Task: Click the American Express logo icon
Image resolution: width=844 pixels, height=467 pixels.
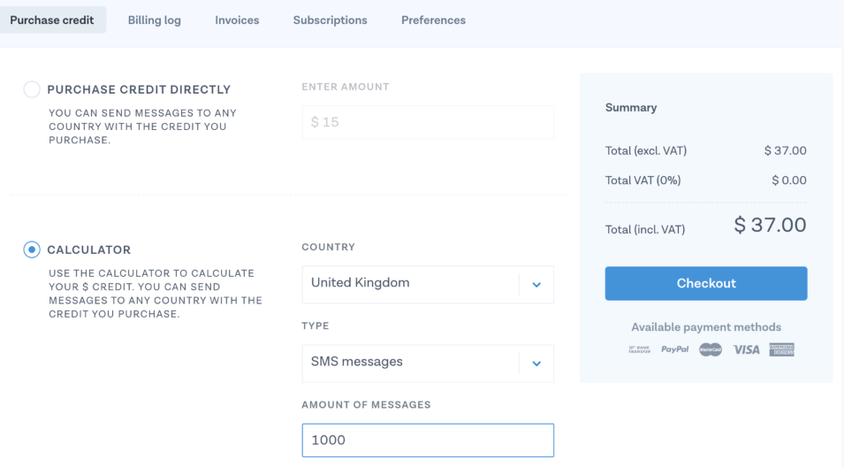Action: 781,349
